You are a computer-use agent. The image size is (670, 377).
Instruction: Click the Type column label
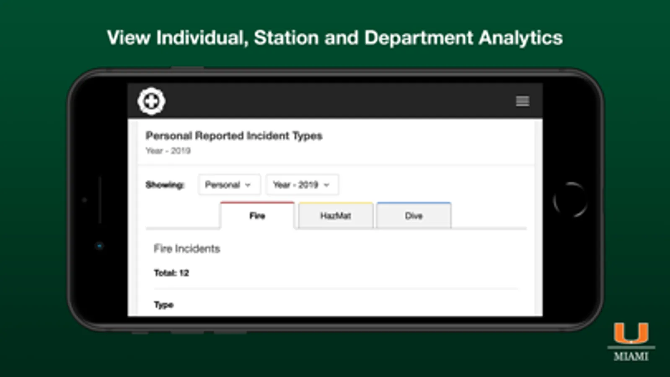163,305
